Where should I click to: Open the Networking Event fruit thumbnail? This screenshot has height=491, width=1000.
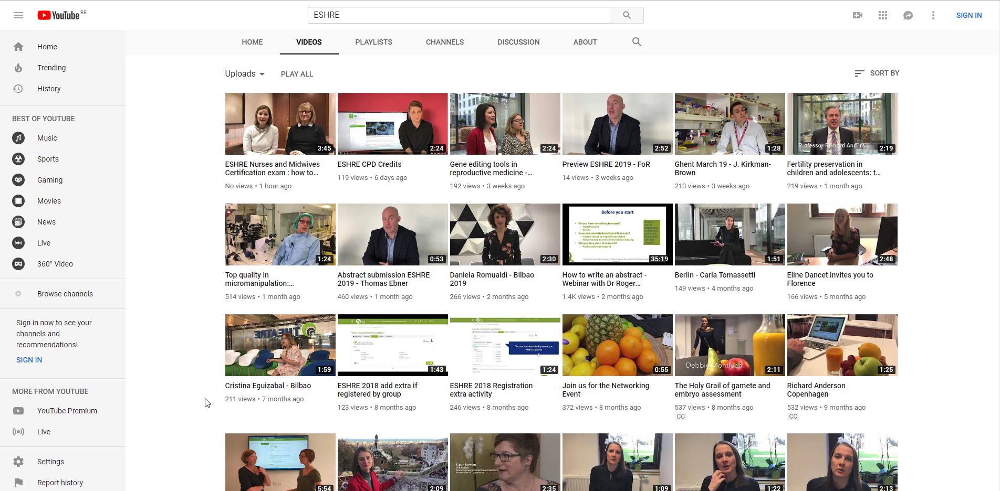tap(617, 345)
